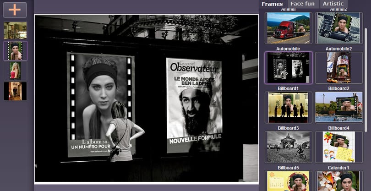Switch to the Frames tab
Screen dimensions: 371x191
point(272,4)
